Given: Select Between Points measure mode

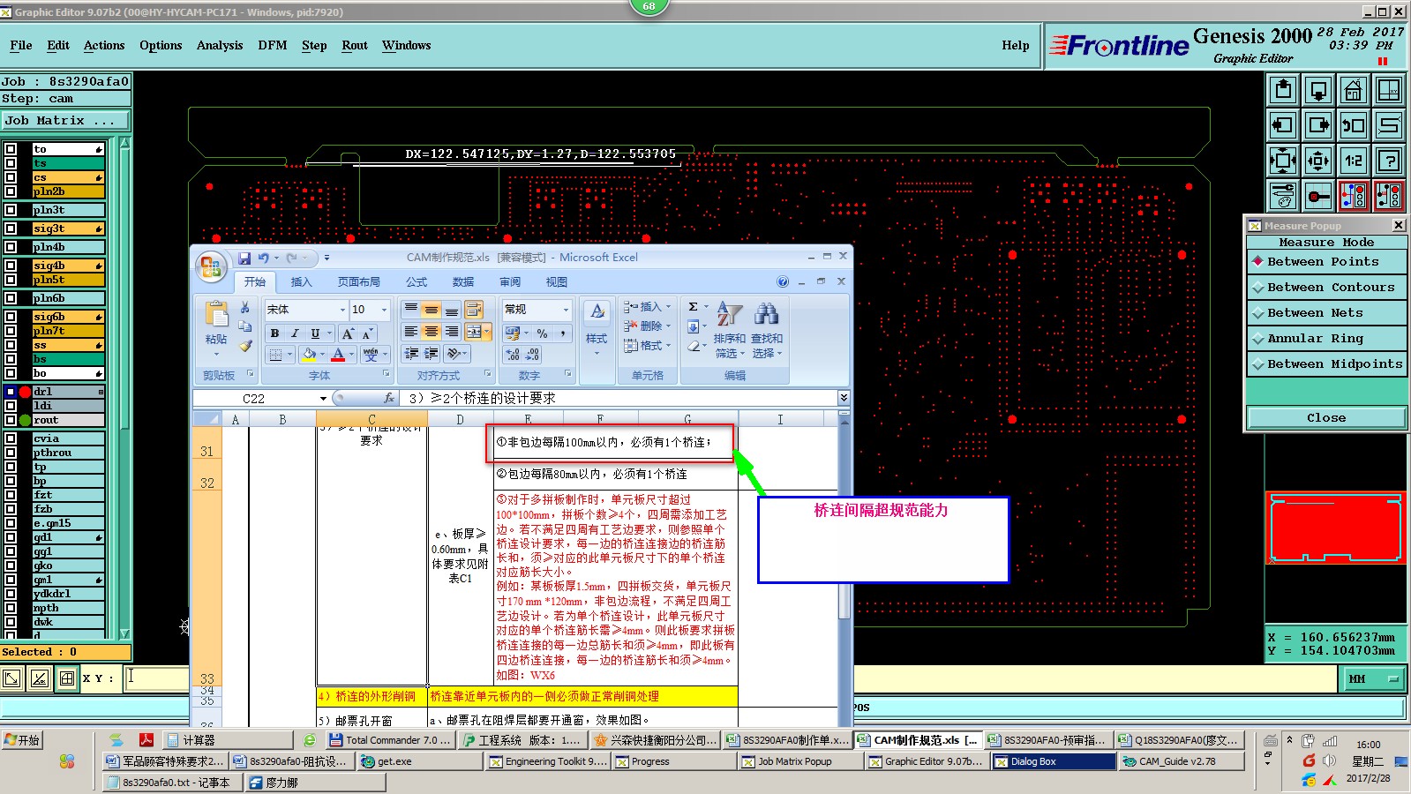Looking at the screenshot, I should coord(1326,262).
